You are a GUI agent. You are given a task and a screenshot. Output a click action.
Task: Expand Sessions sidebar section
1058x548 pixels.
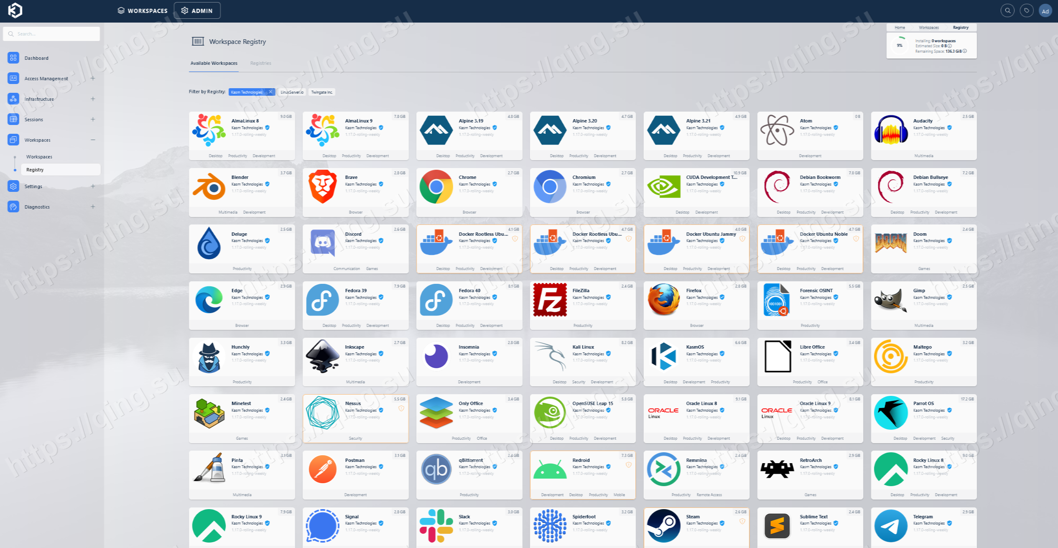point(93,120)
